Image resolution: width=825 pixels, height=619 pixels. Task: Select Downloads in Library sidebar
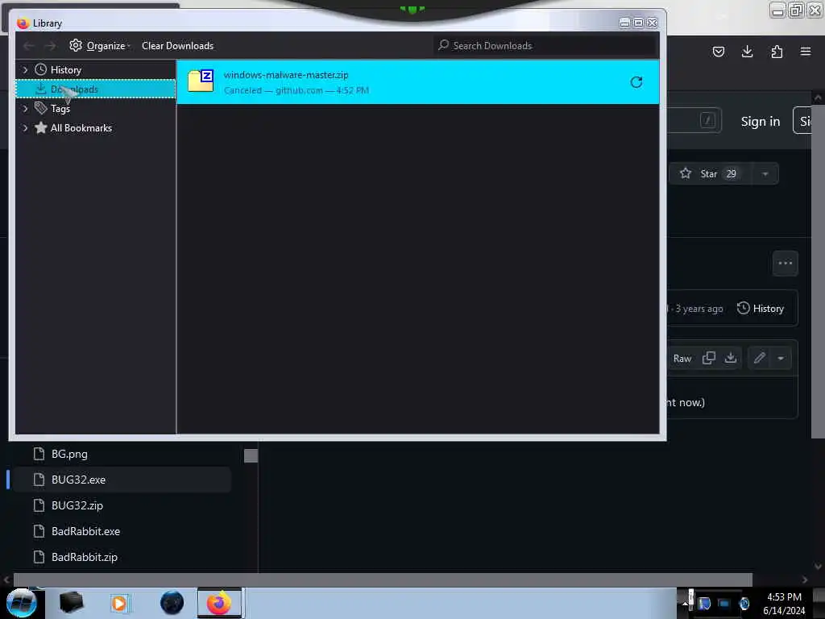coord(95,89)
